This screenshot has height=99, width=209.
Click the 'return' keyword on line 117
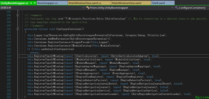point(34,53)
